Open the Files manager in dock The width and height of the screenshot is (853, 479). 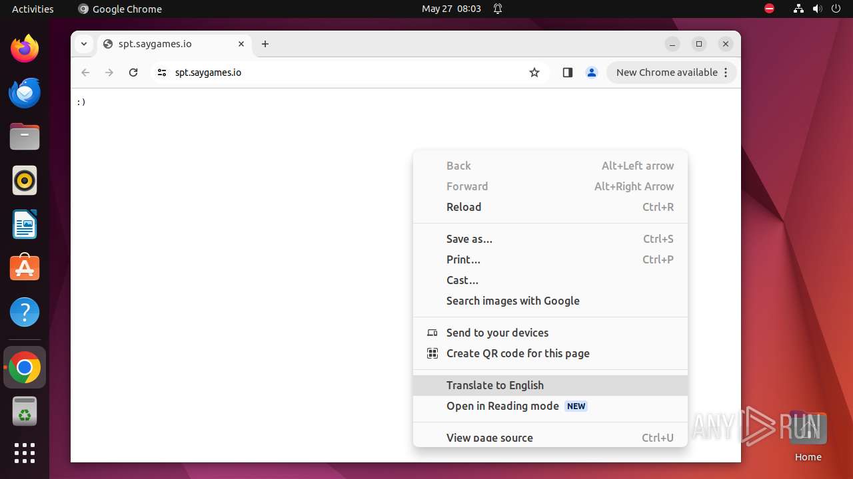pos(25,137)
